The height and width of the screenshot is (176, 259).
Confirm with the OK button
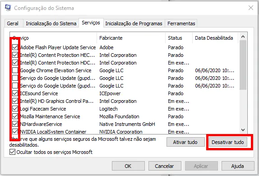[x=128, y=166]
